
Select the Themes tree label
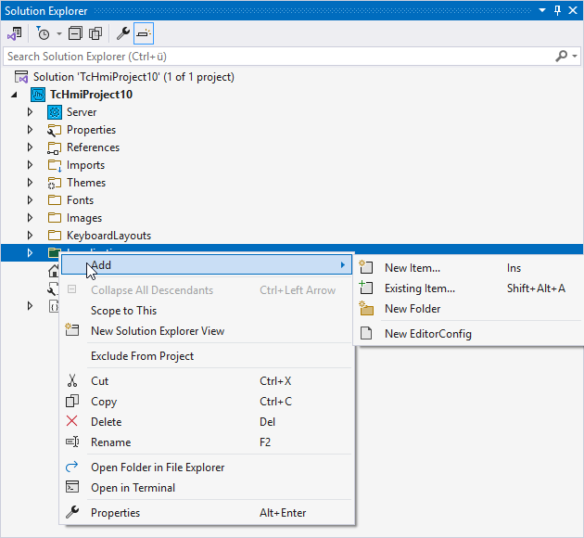coord(86,183)
